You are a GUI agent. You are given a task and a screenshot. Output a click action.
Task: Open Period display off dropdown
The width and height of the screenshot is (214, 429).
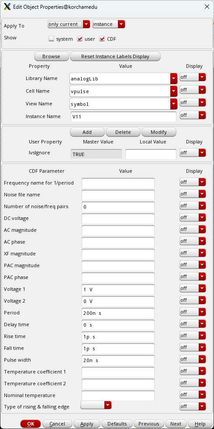pos(193,312)
